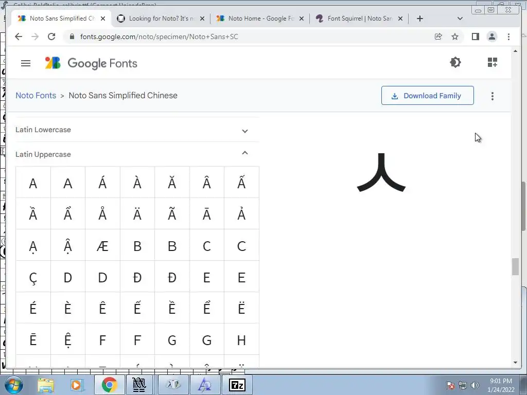This screenshot has width=527, height=395.
Task: Collapse the Latin Uppercase section
Action: [137, 154]
